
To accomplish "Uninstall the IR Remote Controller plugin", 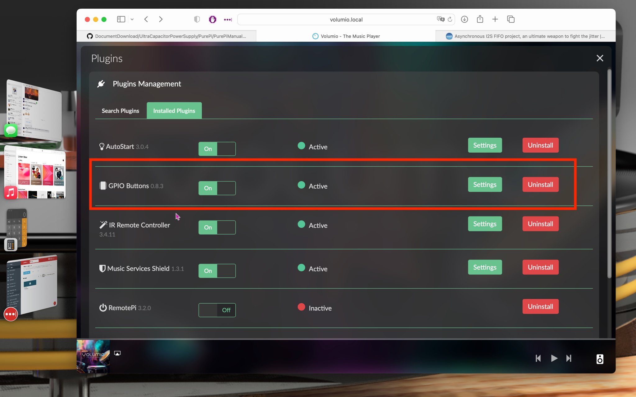I will click(x=540, y=224).
